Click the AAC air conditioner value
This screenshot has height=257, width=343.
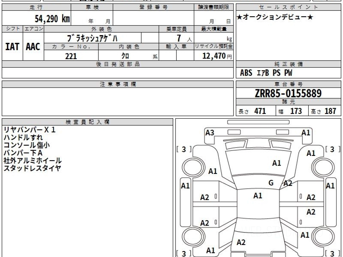point(33,47)
